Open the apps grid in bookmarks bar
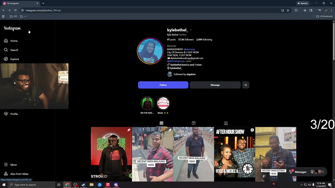The height and width of the screenshot is (188, 335). (x=3, y=16)
